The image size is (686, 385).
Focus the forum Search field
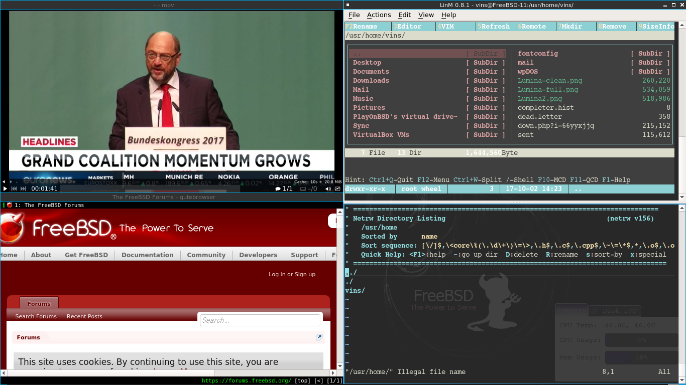point(260,320)
